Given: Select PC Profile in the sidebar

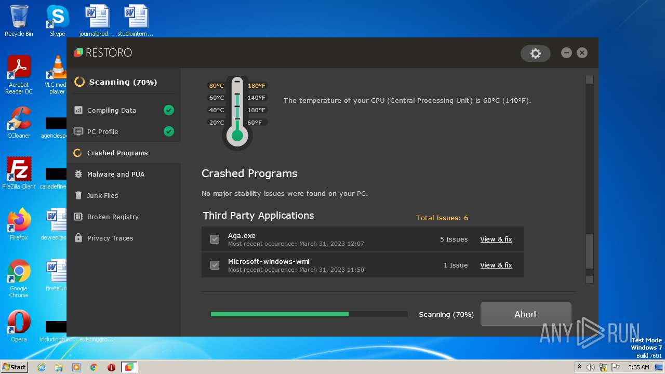Looking at the screenshot, I should pyautogui.click(x=124, y=131).
